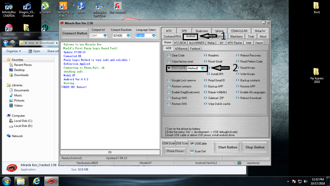Switch to MTK tab
This screenshot has width=330, height=186.
tap(169, 31)
